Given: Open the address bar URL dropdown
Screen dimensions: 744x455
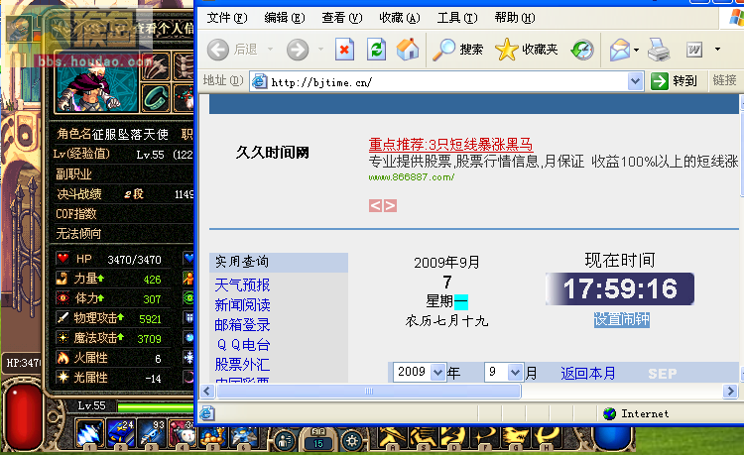Looking at the screenshot, I should tap(635, 81).
